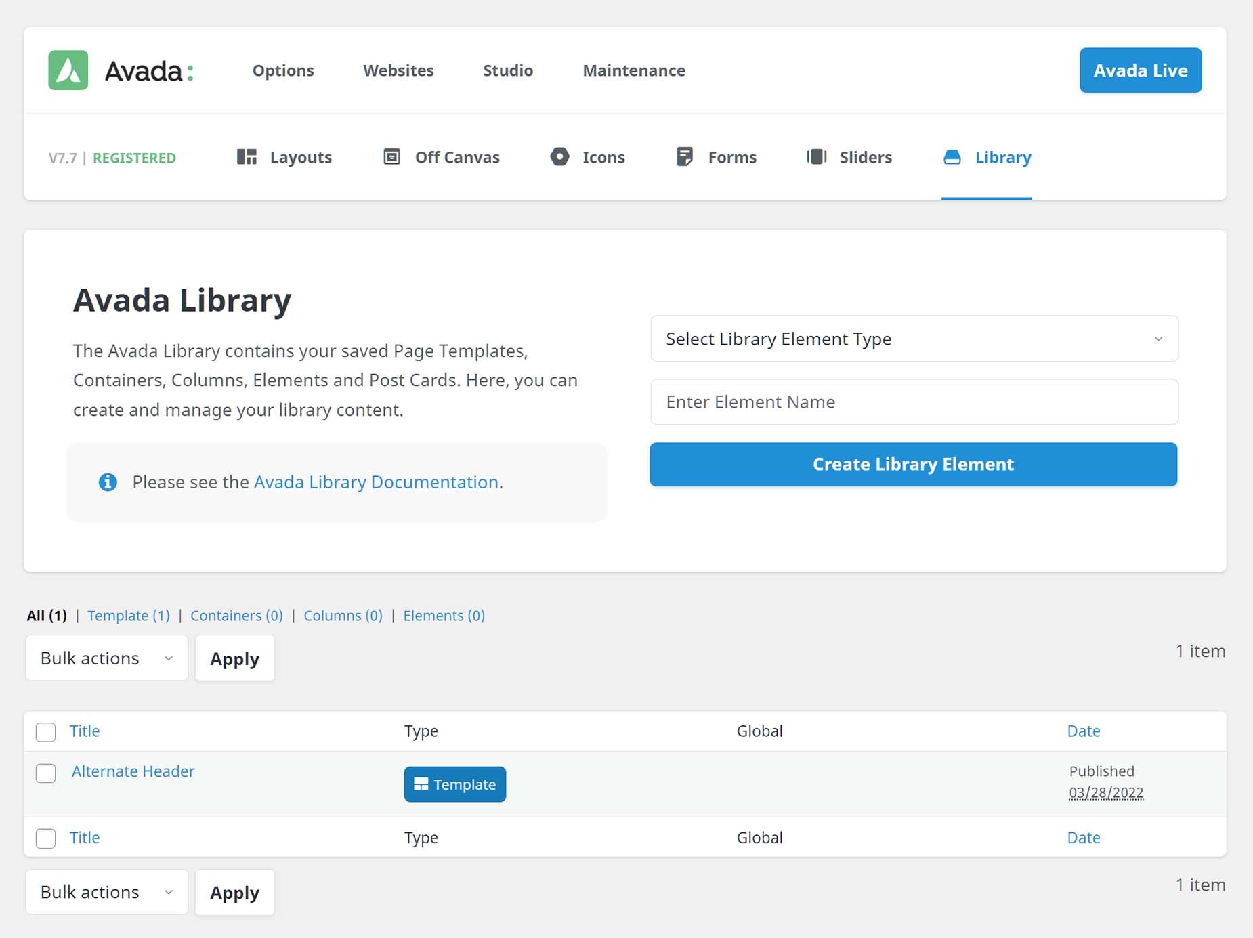Sort by Date in table footer
Screen dimensions: 1253x938
coord(1084,837)
